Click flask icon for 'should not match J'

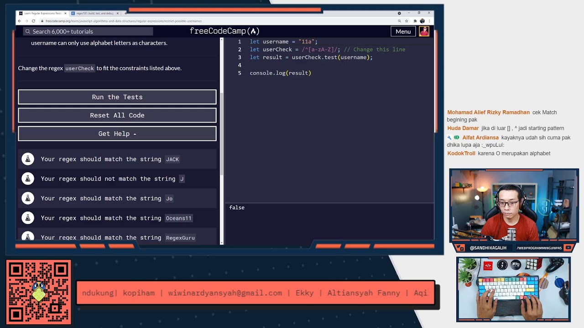28,179
